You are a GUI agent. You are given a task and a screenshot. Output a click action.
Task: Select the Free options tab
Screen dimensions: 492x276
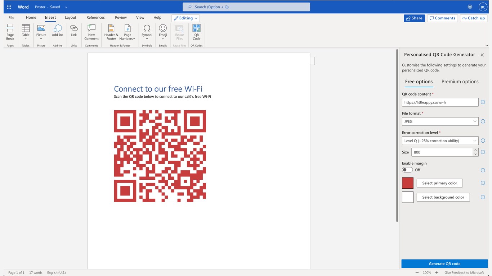tap(419, 82)
